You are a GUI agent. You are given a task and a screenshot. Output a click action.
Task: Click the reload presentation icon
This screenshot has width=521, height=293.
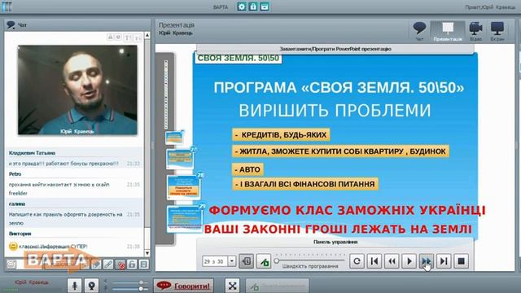(357, 261)
